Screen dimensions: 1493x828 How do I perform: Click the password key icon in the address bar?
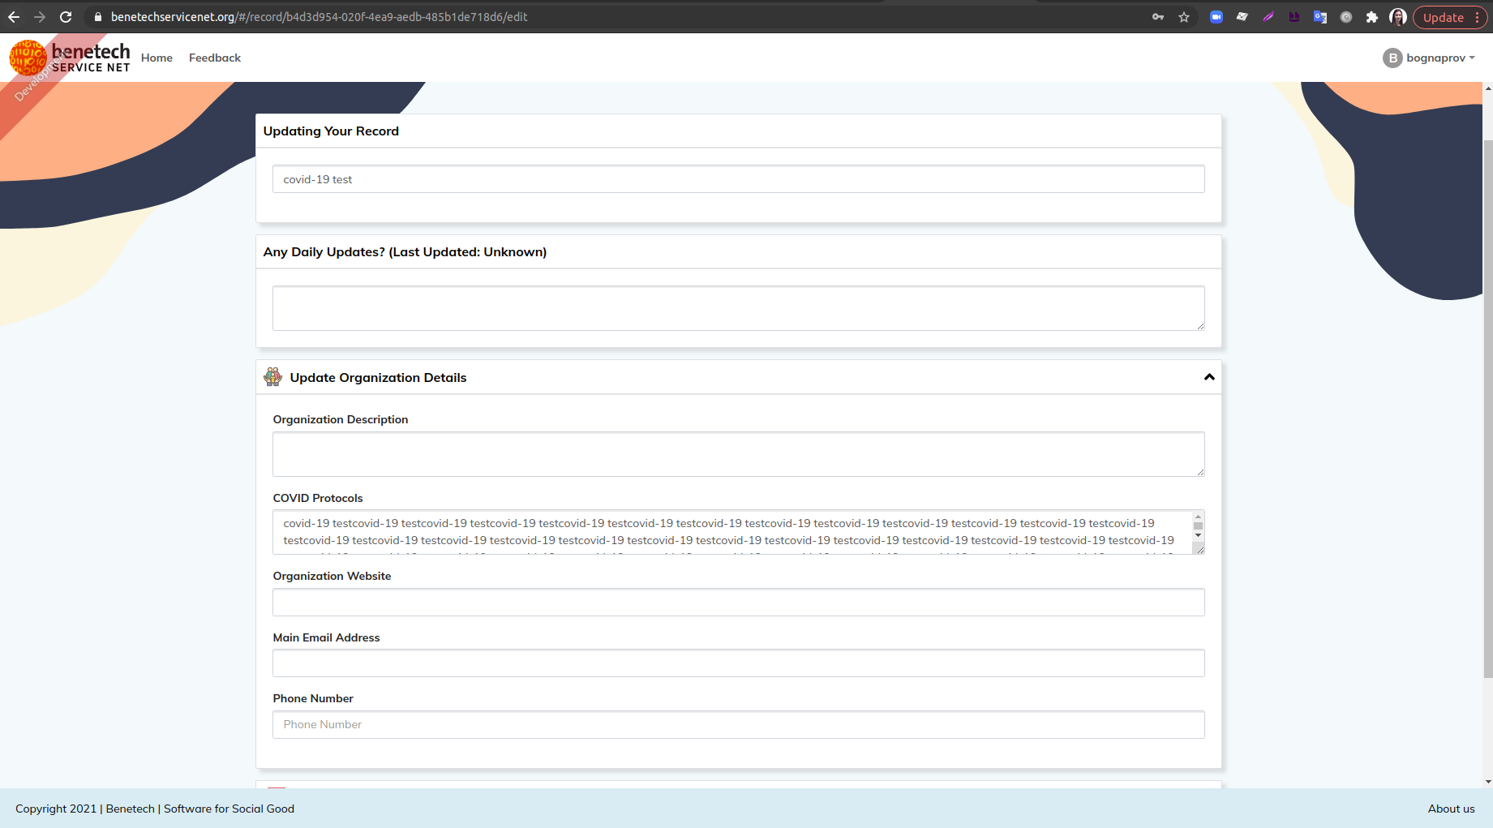point(1158,16)
